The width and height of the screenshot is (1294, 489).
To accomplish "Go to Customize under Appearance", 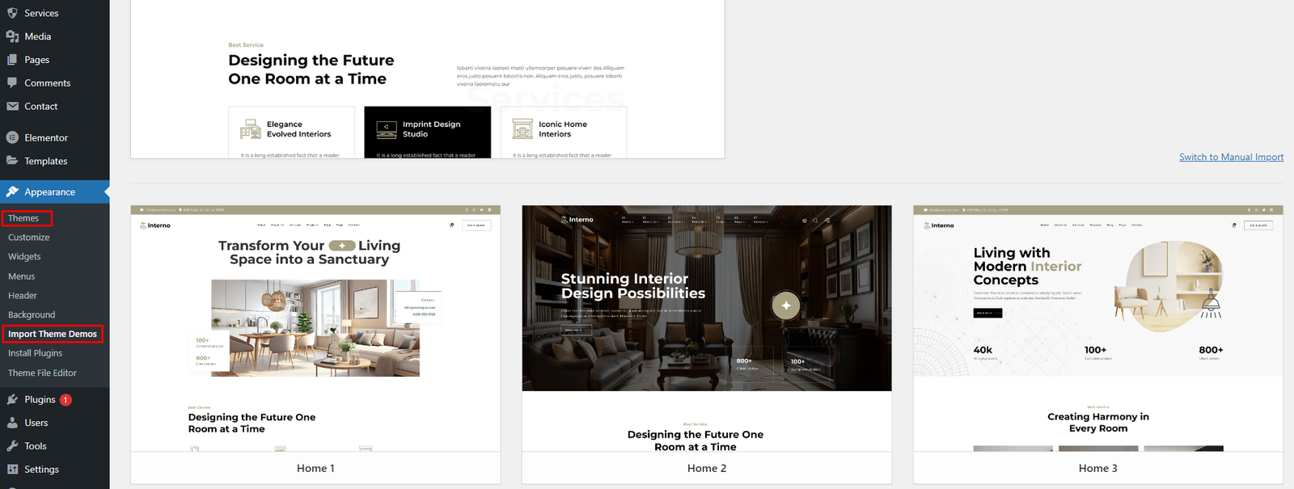I will (29, 238).
